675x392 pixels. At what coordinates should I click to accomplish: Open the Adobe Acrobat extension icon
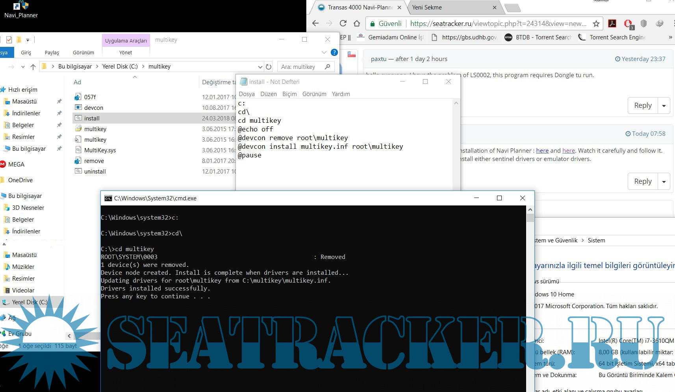click(x=612, y=24)
